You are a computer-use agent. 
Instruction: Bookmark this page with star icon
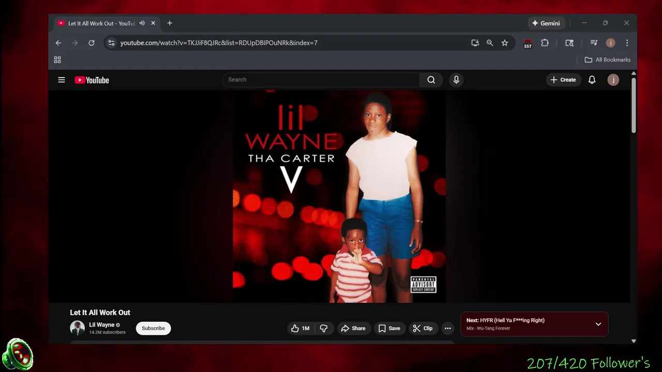[505, 43]
